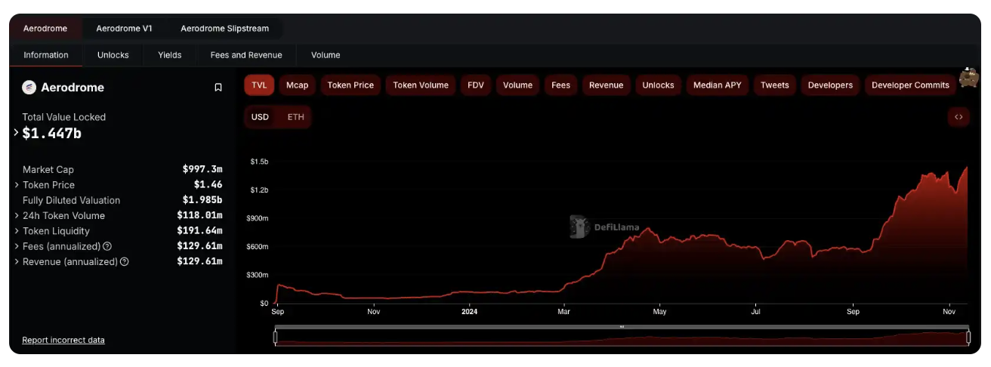Expand the 24h Token Volume row
The width and height of the screenshot is (991, 367).
click(17, 216)
